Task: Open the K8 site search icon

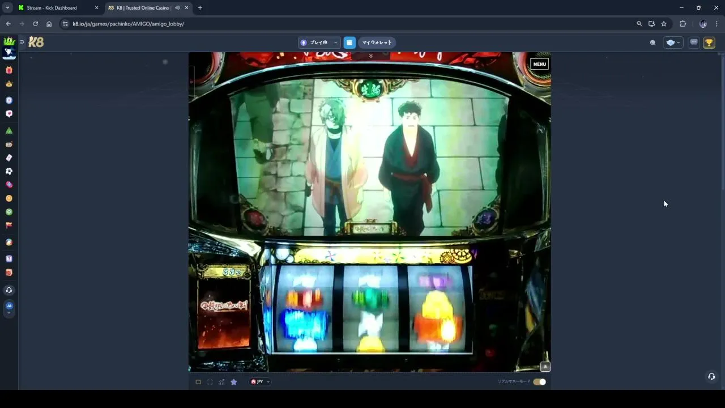Action: [x=652, y=42]
